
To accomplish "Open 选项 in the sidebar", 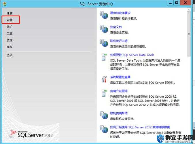I will [10, 55].
